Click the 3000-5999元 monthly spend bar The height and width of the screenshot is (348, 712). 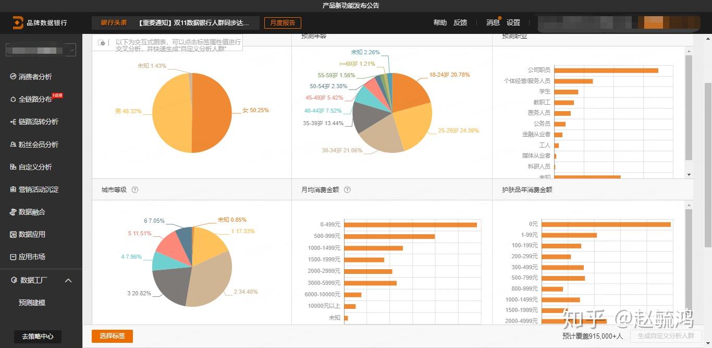coord(371,283)
